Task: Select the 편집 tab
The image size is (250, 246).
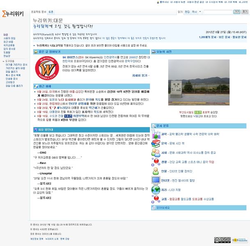Action: click(x=187, y=12)
